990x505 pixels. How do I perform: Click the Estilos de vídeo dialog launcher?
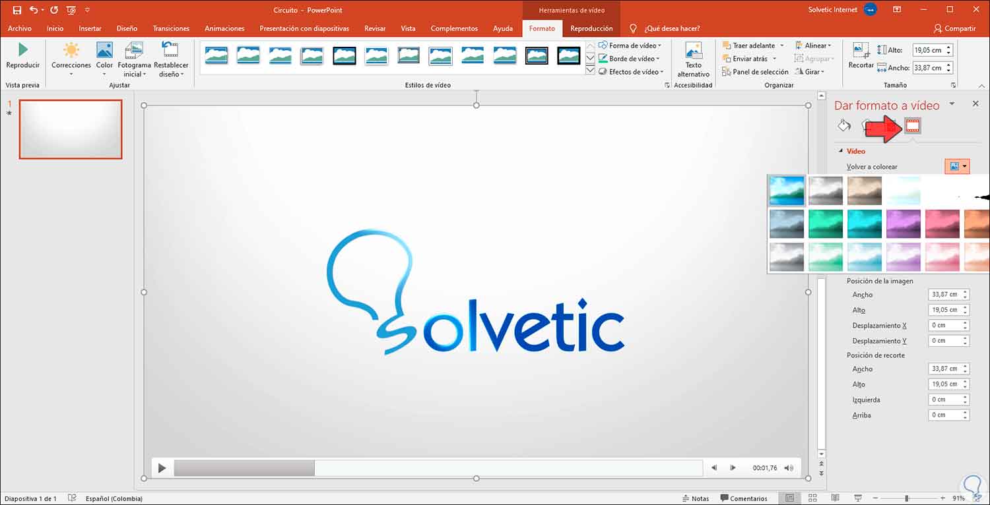(666, 86)
